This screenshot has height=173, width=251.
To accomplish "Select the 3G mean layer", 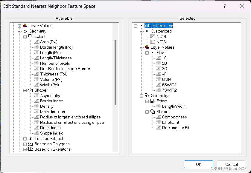I will click(x=165, y=69).
